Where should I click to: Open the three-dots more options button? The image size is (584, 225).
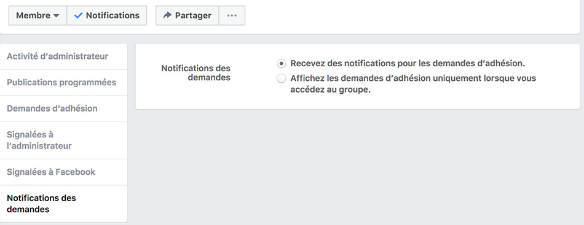[232, 15]
